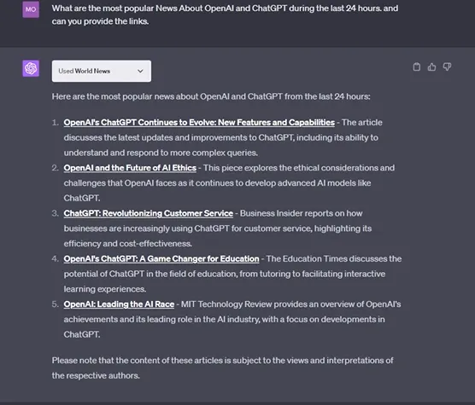Image resolution: width=475 pixels, height=405 pixels.
Task: Open the ChatGPT Continues to Evolve article link
Action: coord(199,123)
